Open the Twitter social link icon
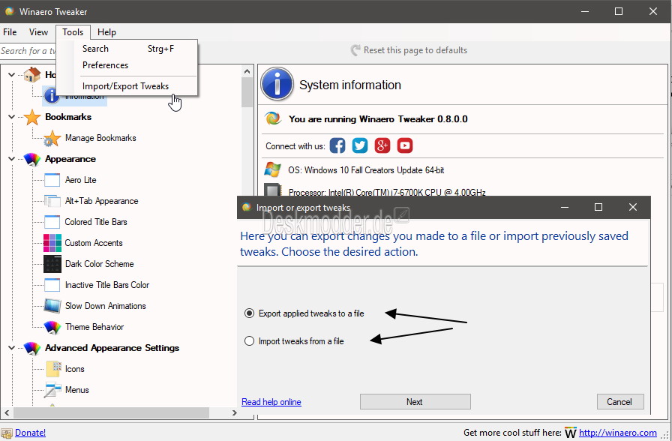The height and width of the screenshot is (441, 672). tap(359, 145)
